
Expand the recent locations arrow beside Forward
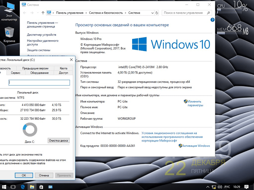click(37, 13)
